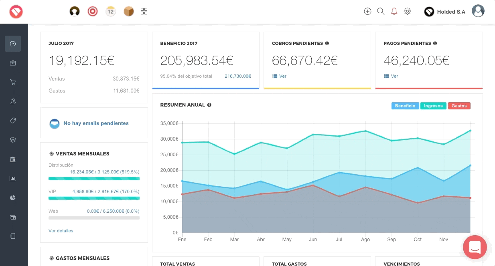Toggle the Gastos series in chart legend
This screenshot has width=495, height=266.
(x=459, y=106)
